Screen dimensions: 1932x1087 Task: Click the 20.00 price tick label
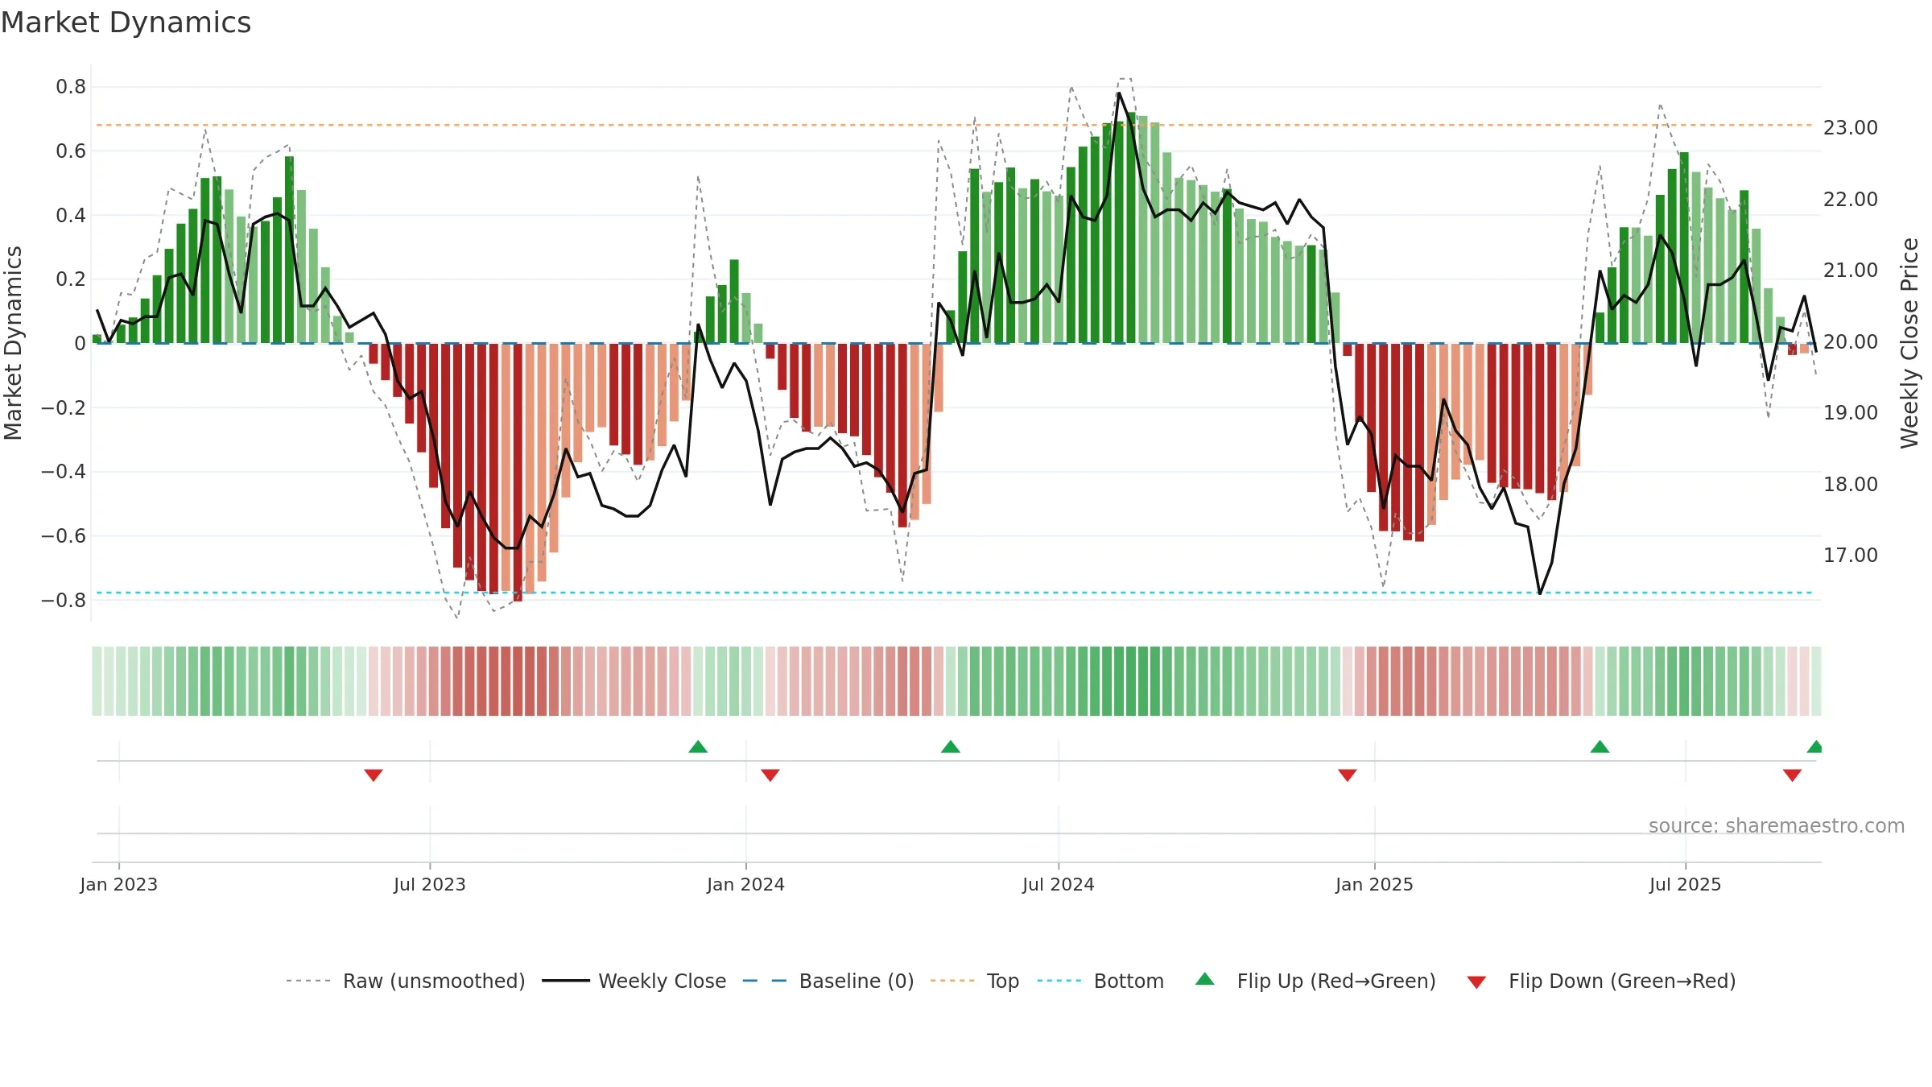click(x=1851, y=341)
